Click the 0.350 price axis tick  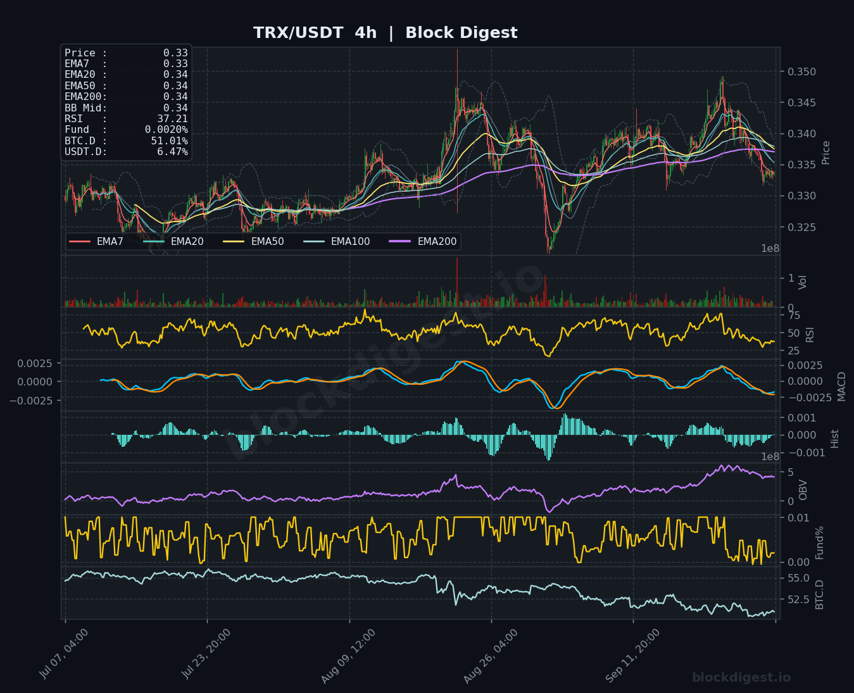[x=801, y=72]
